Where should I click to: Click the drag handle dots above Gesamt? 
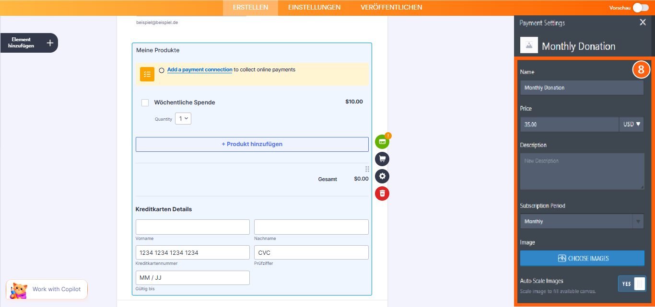point(367,169)
